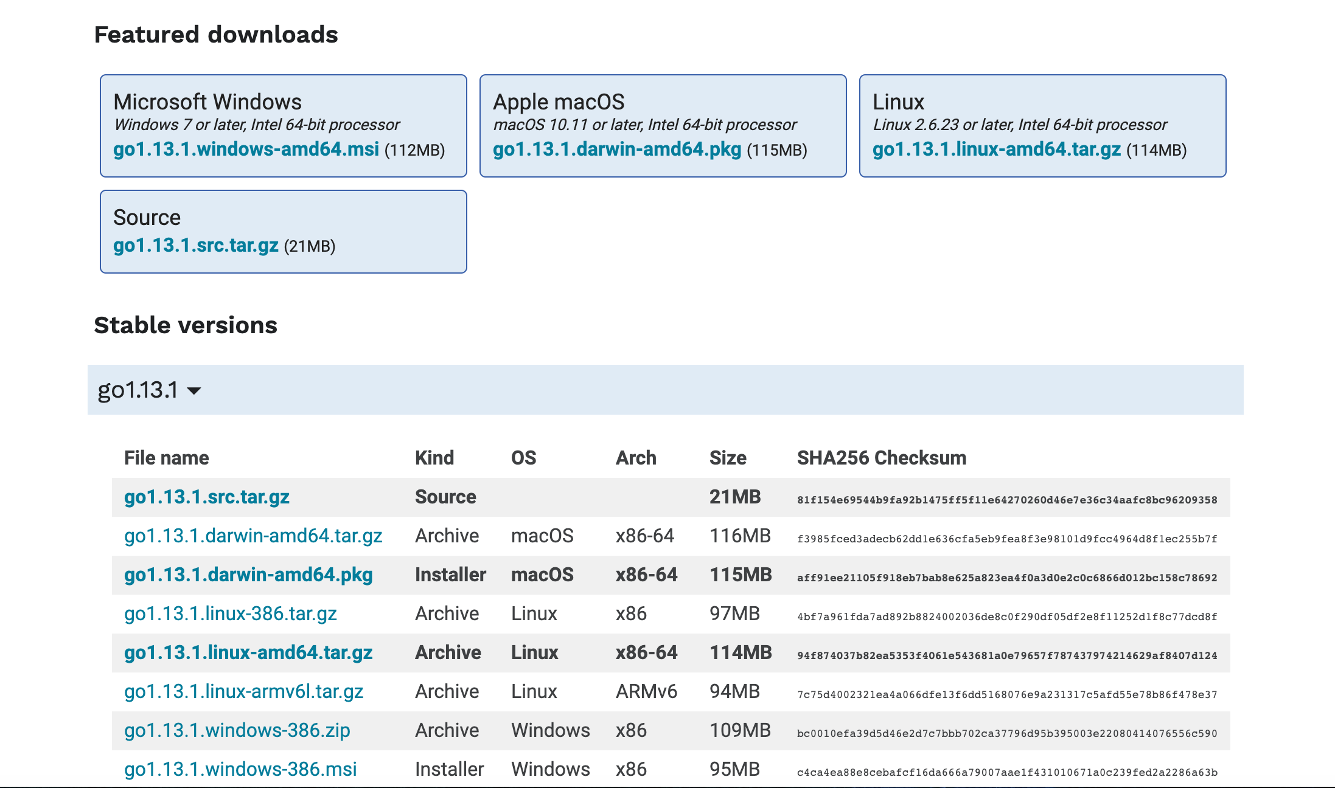Click go1.13.1.linux-amd64.tar.gz in the table
This screenshot has height=788, width=1335.
248,652
